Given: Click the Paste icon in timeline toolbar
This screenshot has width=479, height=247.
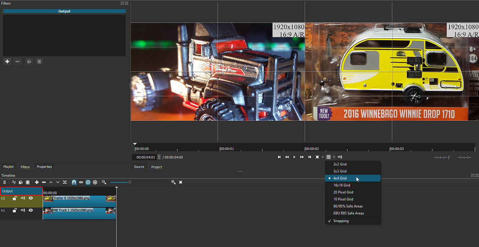Looking at the screenshot, I should click(28, 182).
